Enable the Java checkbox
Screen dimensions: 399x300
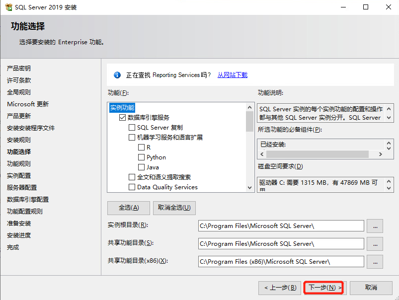(x=141, y=167)
